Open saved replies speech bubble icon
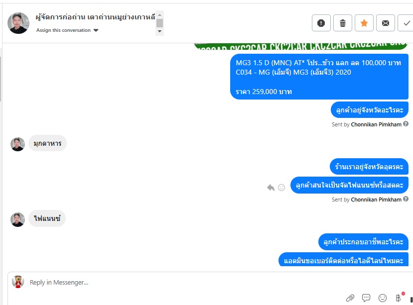Image resolution: width=413 pixels, height=305 pixels. click(x=366, y=298)
